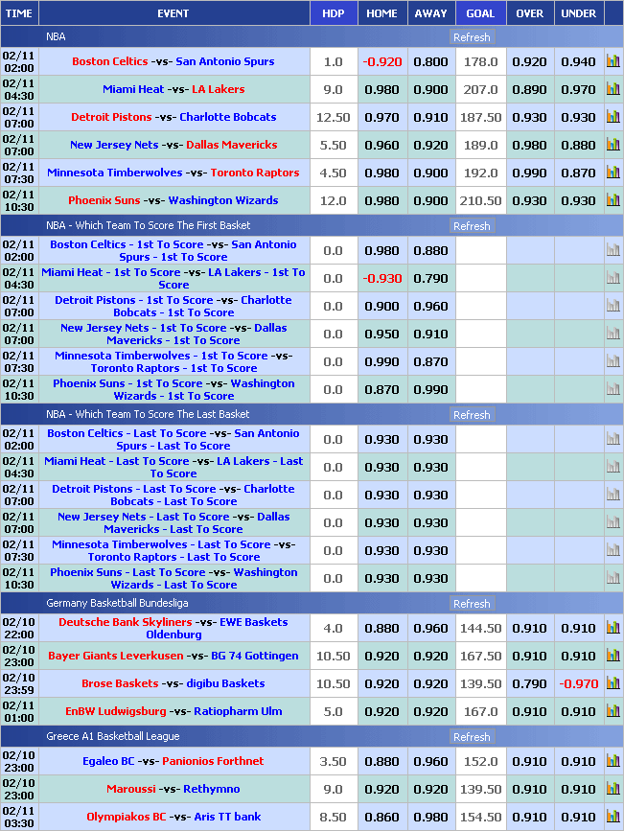Click the GOAL column header
This screenshot has width=624, height=831.
(x=480, y=13)
